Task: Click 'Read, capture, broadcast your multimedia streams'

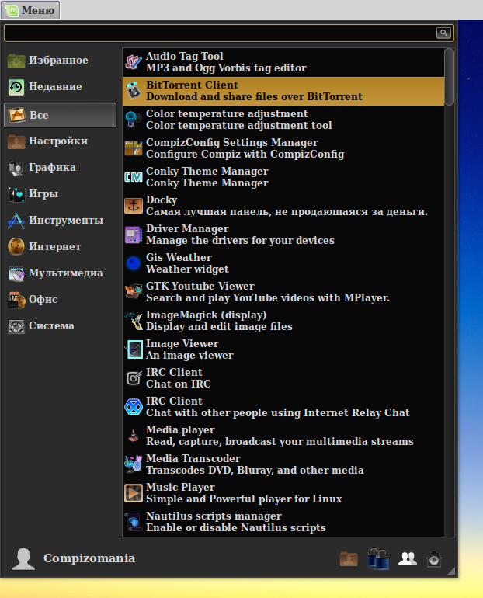Action: pyautogui.click(x=280, y=442)
